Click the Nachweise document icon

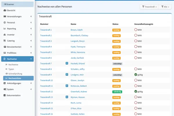pyautogui.click(x=4, y=59)
